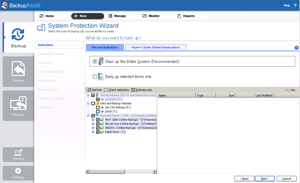The height and width of the screenshot is (183, 300).
Task: Click the Estimate size icon
Action: point(133,90)
